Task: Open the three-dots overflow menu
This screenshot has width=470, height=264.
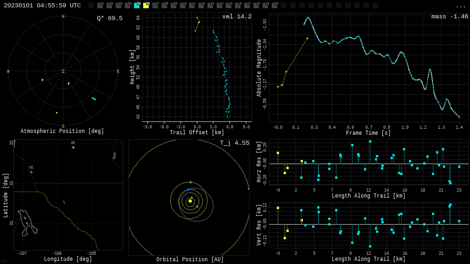Action: click(x=461, y=6)
